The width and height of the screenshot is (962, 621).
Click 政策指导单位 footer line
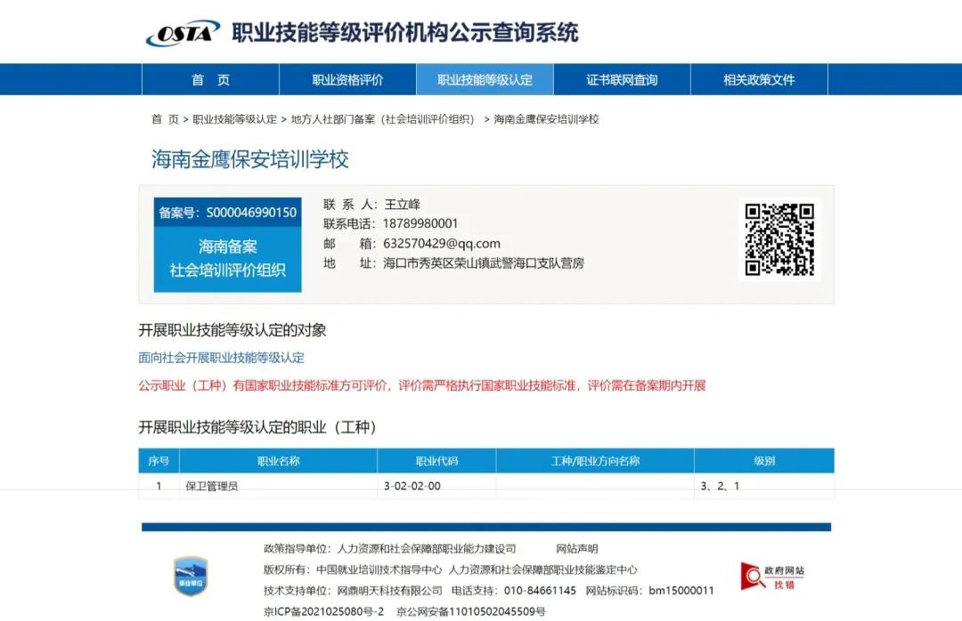(x=389, y=549)
